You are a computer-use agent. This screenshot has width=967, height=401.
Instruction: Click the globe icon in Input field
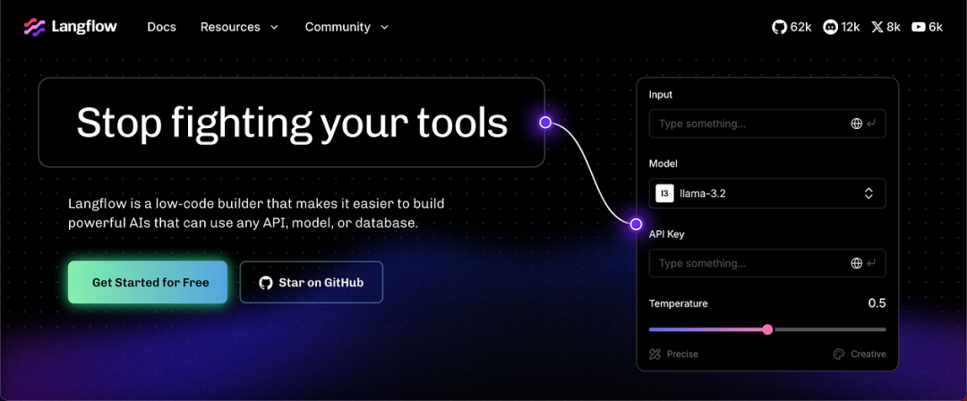[x=856, y=124]
